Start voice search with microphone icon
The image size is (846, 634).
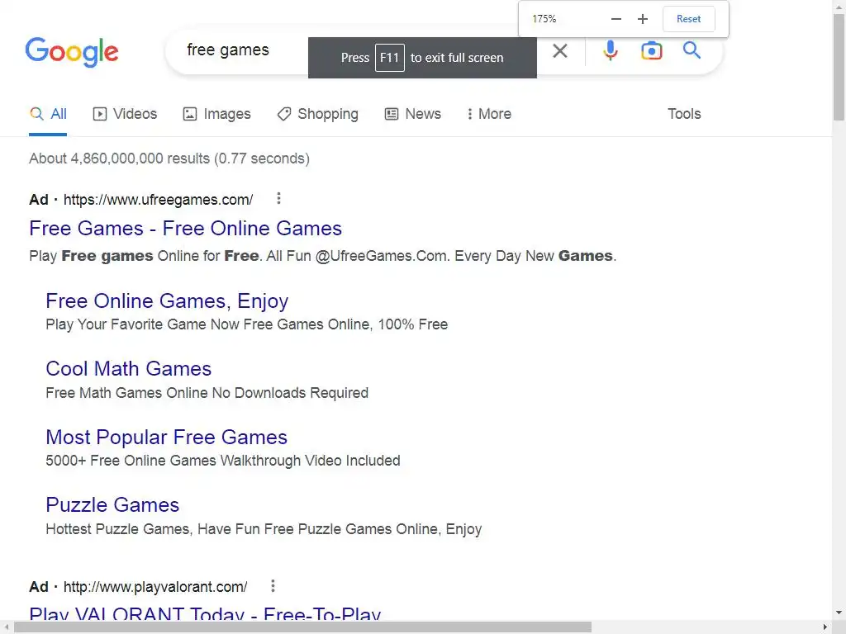click(x=611, y=51)
